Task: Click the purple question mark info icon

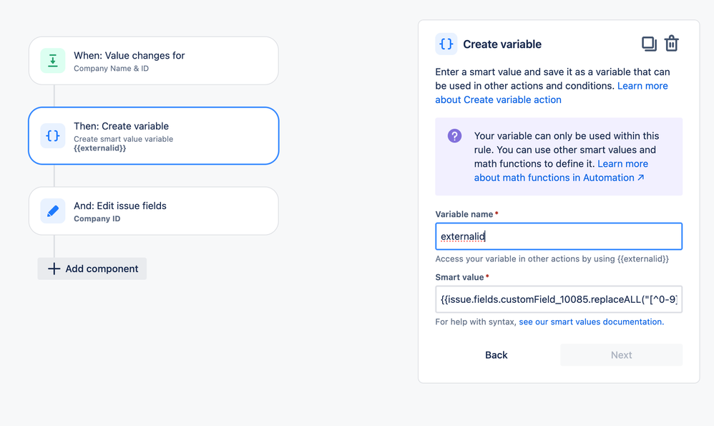Action: pos(454,136)
